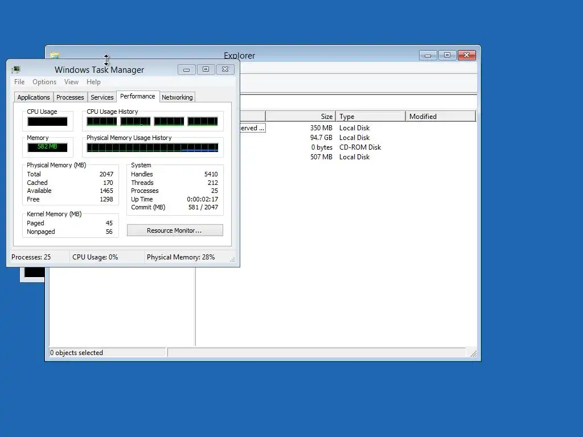Minimize the Explorer window
Screen dimensions: 583x437
pyautogui.click(x=428, y=55)
